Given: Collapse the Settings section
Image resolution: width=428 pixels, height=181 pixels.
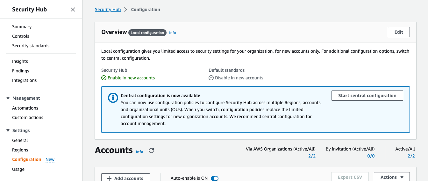Looking at the screenshot, I should 8,131.
